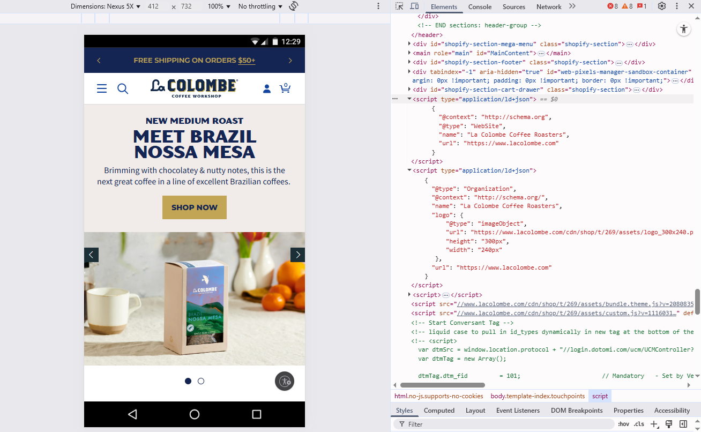Click the issues count flag badge

pyautogui.click(x=642, y=6)
